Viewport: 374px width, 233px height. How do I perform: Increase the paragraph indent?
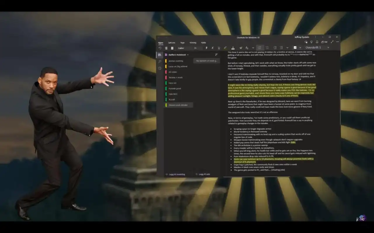281,47
